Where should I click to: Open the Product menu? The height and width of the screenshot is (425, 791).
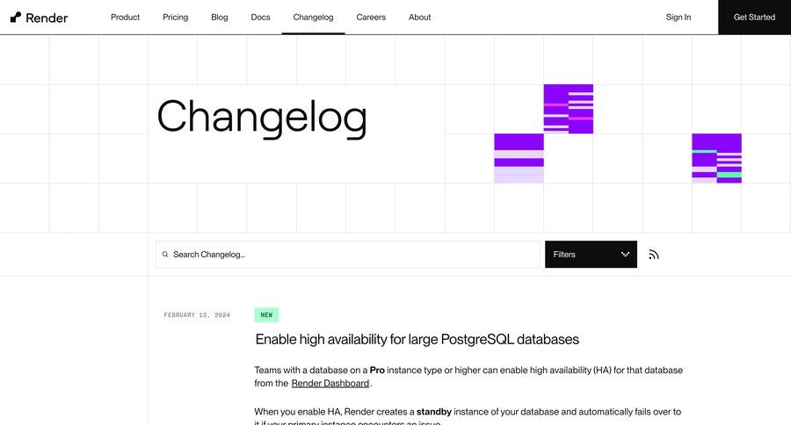coord(125,17)
